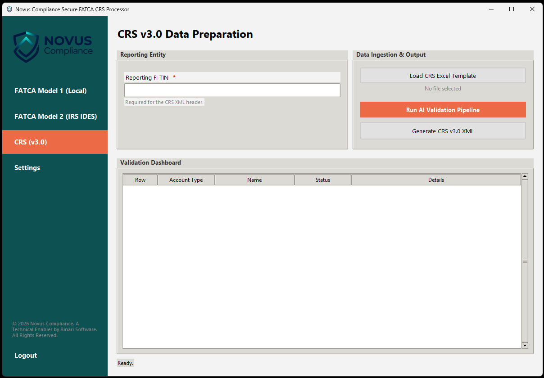The width and height of the screenshot is (544, 378).
Task: Open FATCA Model 1 (Local) section
Action: [55, 90]
